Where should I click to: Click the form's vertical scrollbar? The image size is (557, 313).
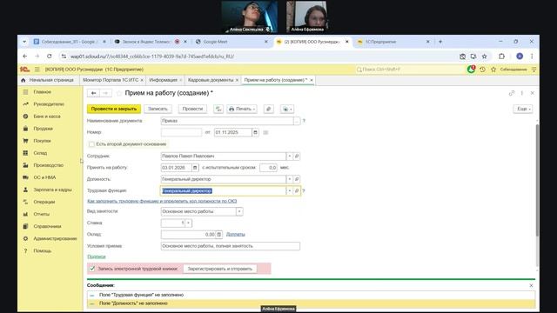click(x=537, y=179)
